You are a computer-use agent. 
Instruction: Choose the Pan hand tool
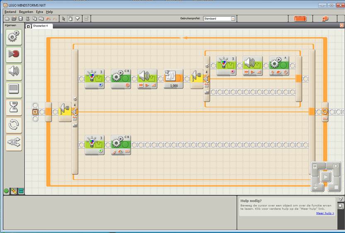(x=70, y=19)
